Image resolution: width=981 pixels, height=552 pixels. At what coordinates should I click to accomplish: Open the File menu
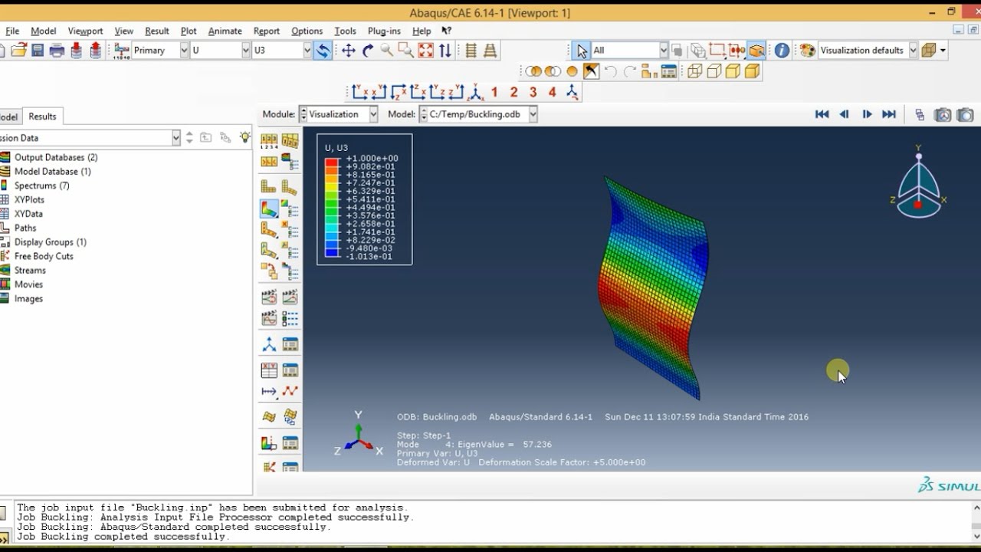pyautogui.click(x=12, y=31)
